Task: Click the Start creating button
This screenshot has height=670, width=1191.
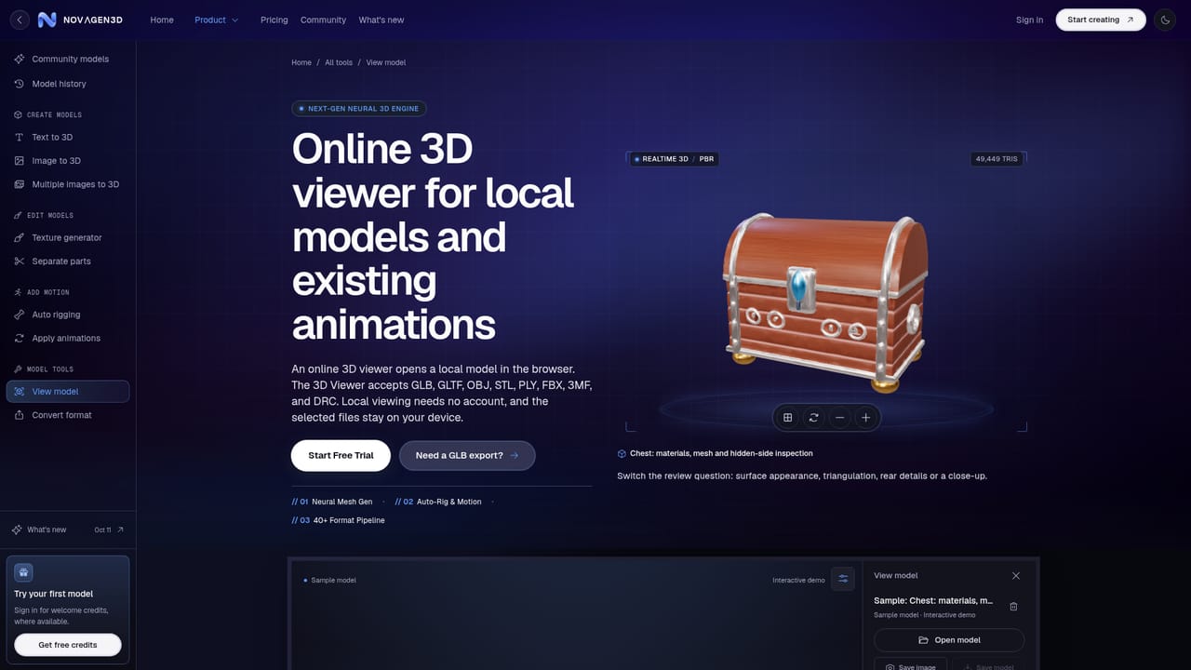Action: click(1101, 20)
